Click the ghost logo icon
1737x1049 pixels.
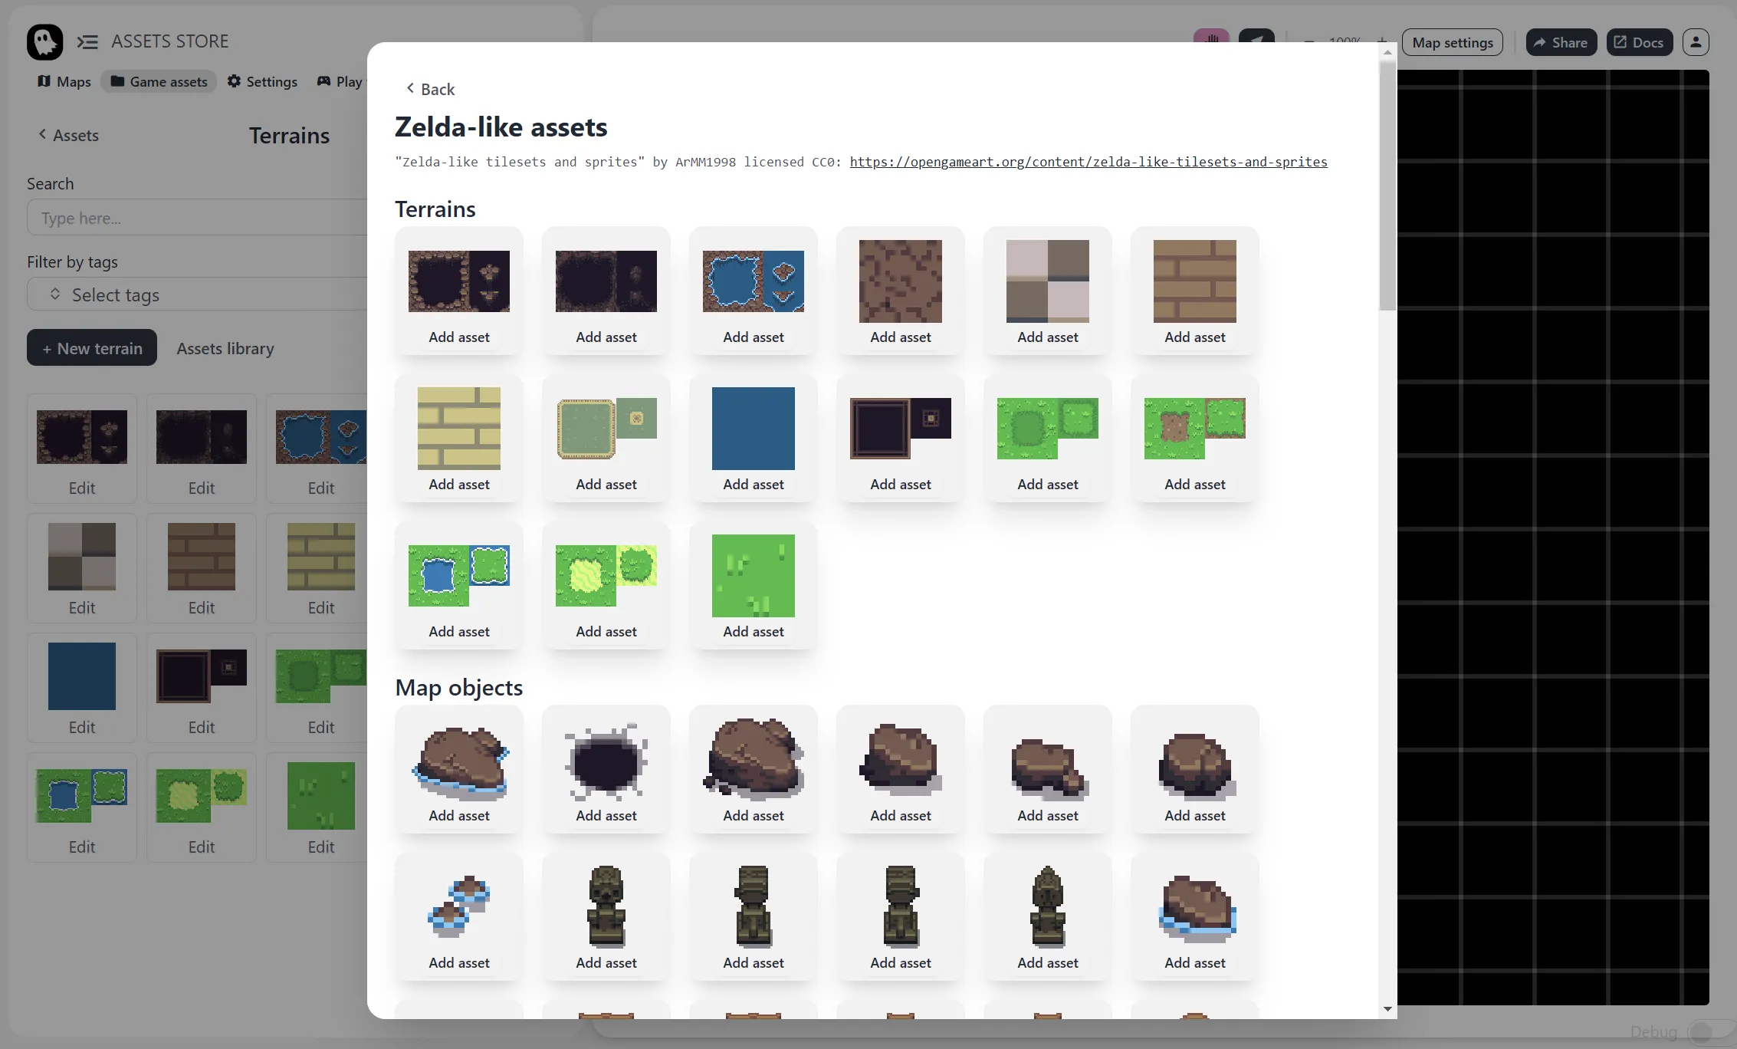point(44,41)
